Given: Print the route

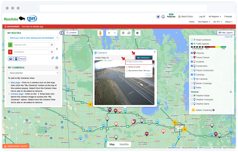Looking at the screenshot, I should click(x=57, y=58).
